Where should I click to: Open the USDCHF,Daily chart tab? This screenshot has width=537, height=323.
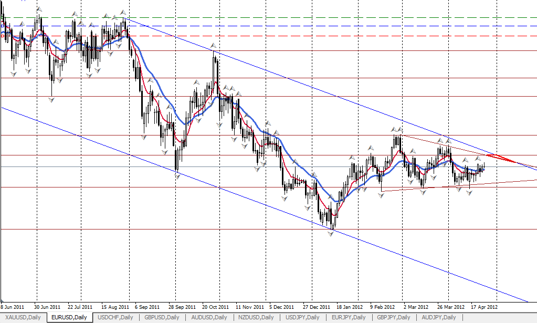(115, 318)
